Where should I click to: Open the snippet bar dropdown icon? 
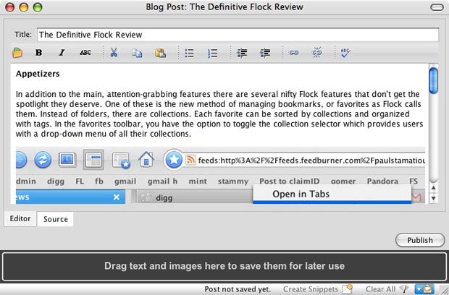(424, 289)
